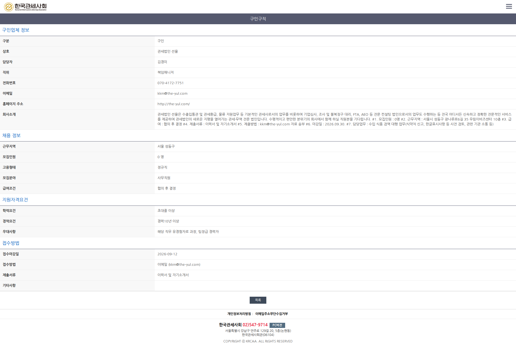Click the 회사소개 description paragraph

pyautogui.click(x=335, y=119)
